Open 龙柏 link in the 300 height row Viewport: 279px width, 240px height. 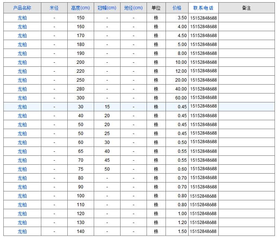coord(22,98)
